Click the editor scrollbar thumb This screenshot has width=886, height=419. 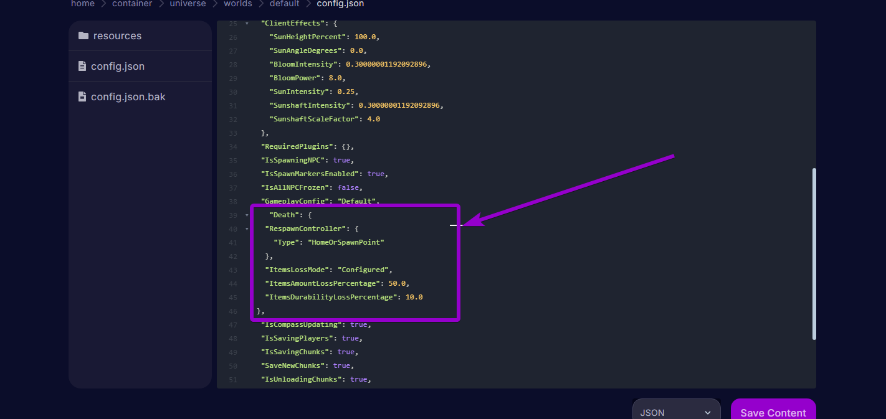pos(814,252)
